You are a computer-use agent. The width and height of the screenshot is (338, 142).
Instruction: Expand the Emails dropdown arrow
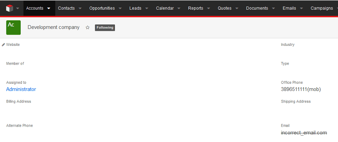tap(301, 8)
